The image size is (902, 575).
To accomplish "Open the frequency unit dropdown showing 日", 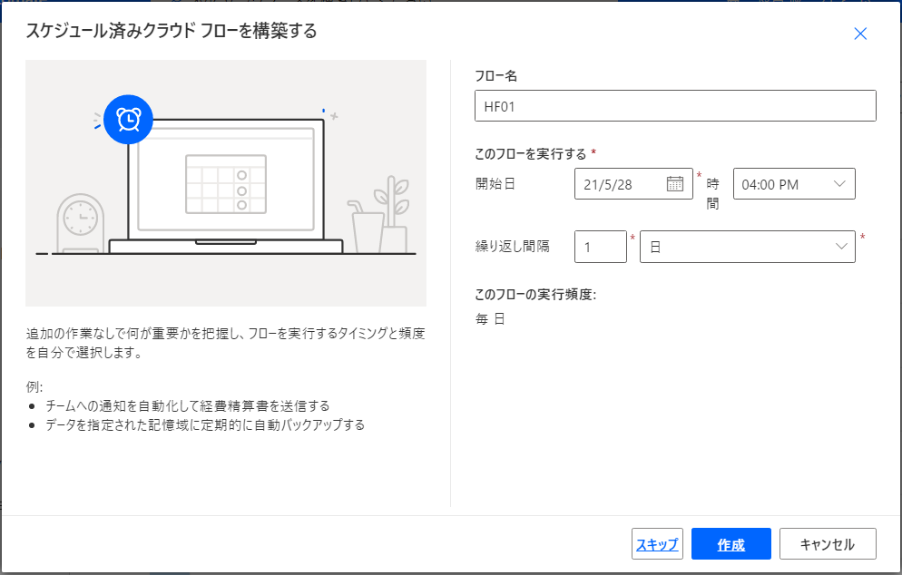I will [747, 247].
